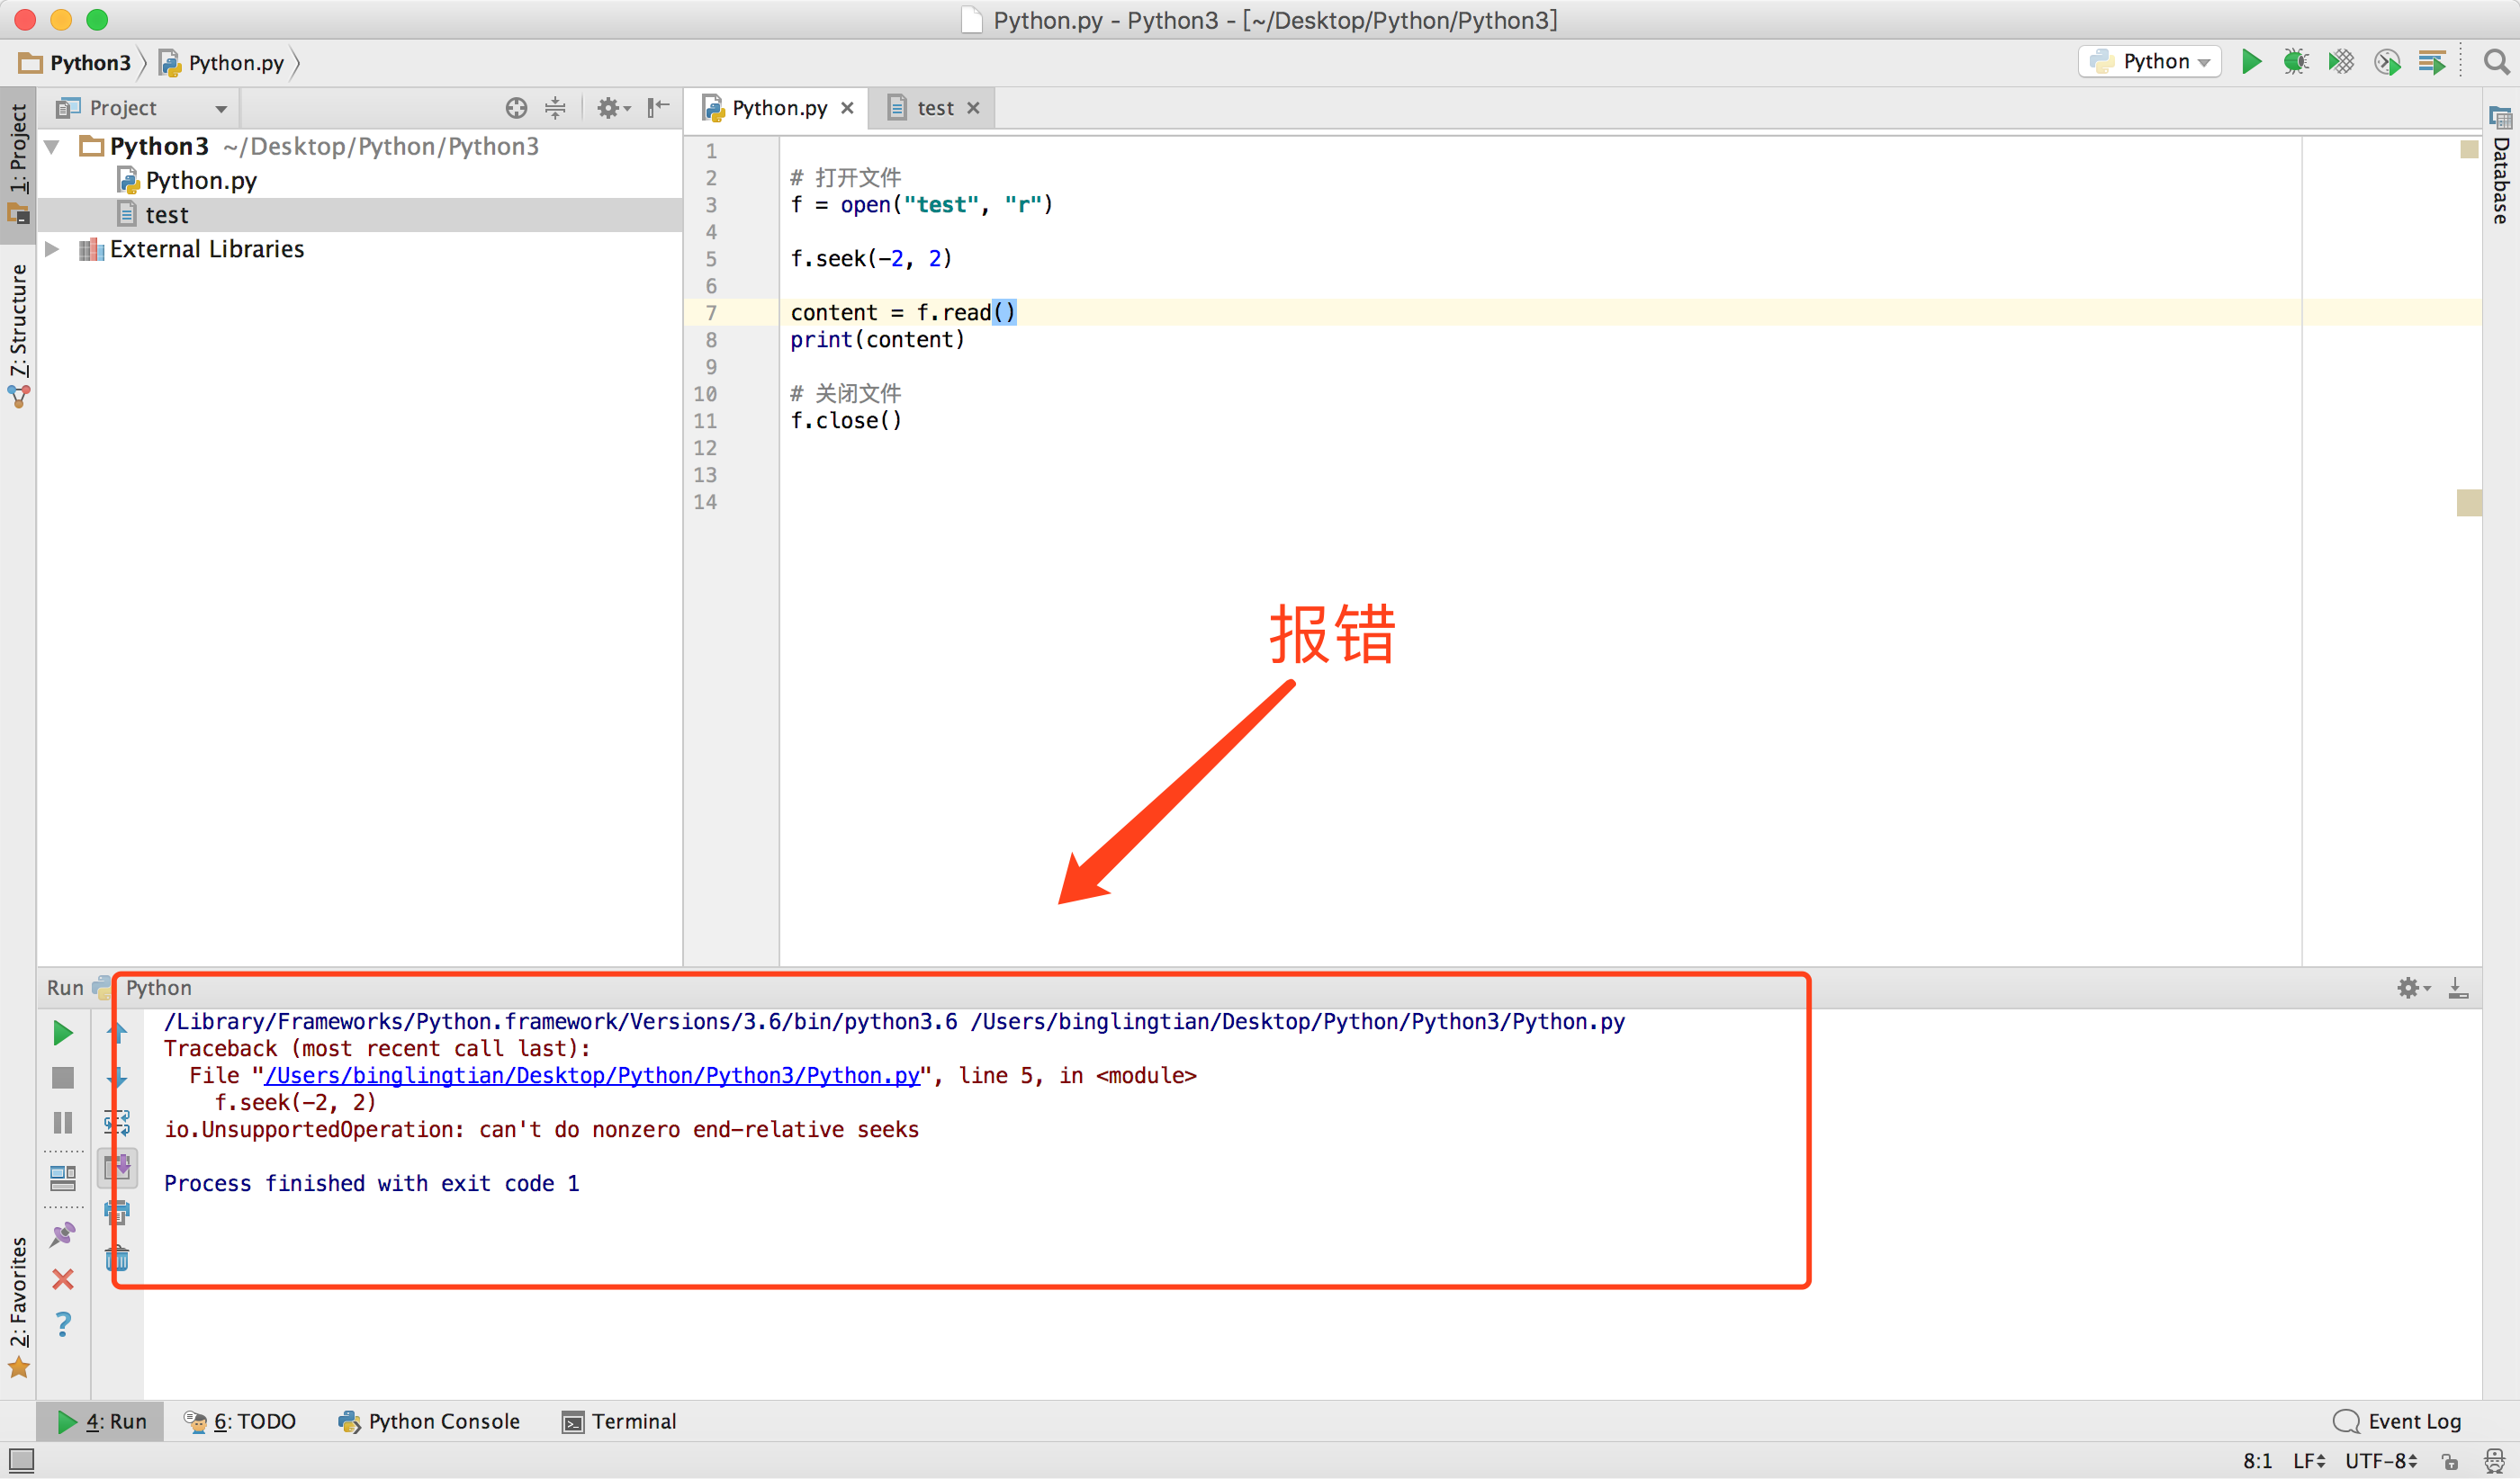Collapse the Python3 project folder
The height and width of the screenshot is (1479, 2520).
[53, 147]
